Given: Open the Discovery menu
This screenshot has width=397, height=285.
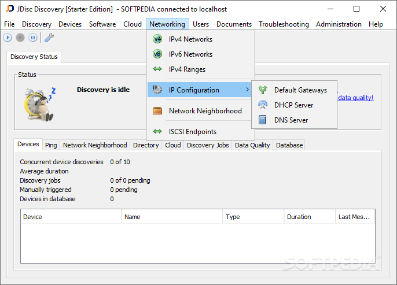Looking at the screenshot, I should [36, 24].
